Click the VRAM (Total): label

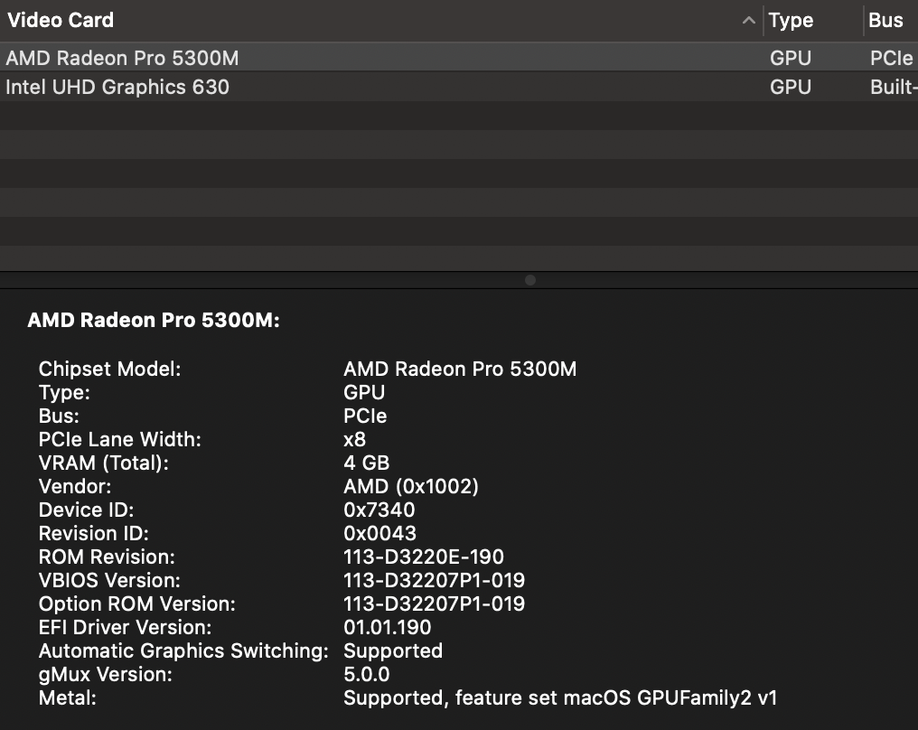point(104,463)
